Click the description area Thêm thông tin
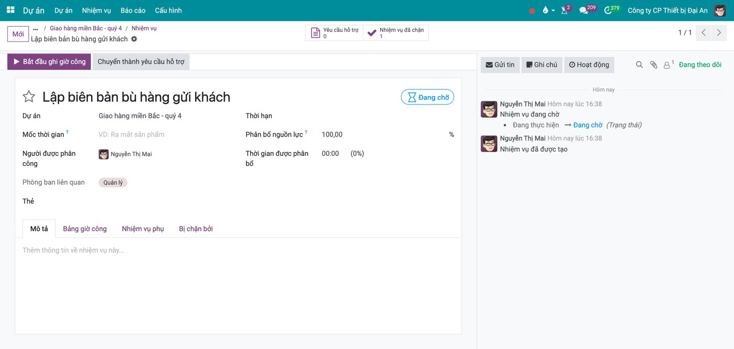This screenshot has width=734, height=349. click(238, 250)
